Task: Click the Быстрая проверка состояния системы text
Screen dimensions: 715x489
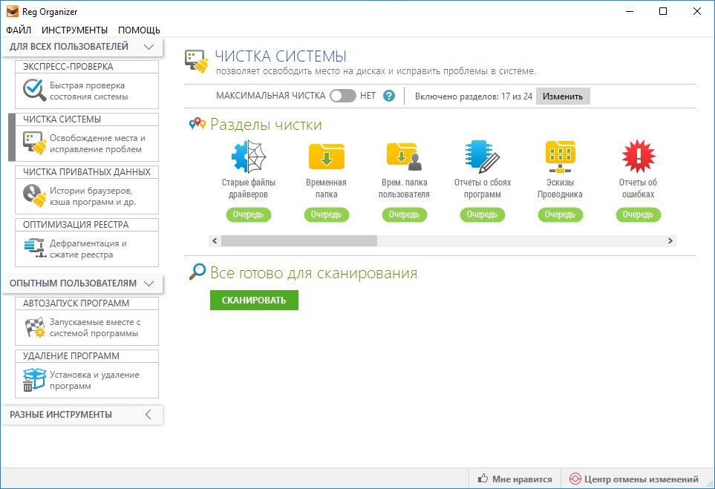Action: coord(88,91)
